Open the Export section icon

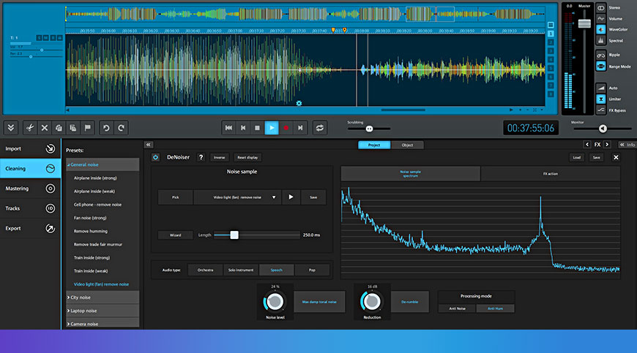pos(50,229)
